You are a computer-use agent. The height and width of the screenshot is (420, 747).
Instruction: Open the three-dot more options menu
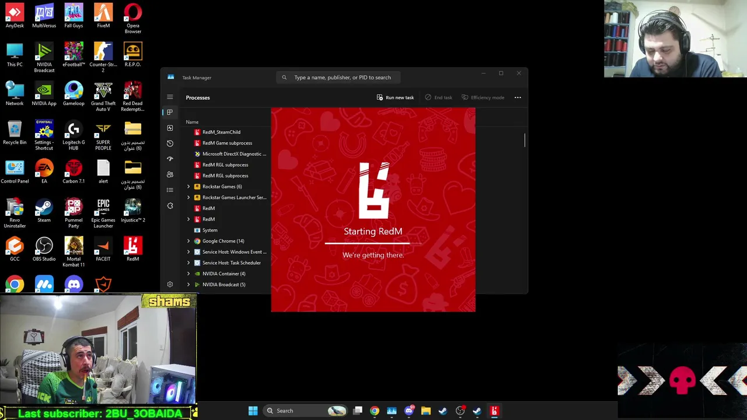[x=518, y=97]
